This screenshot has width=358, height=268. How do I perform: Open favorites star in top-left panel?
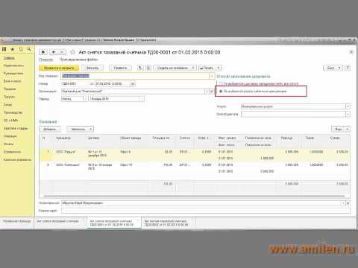12,49
